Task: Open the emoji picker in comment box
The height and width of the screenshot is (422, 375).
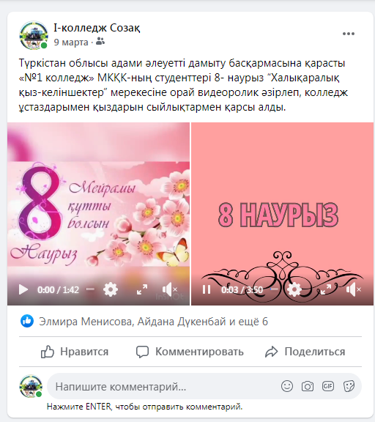Action: (287, 387)
